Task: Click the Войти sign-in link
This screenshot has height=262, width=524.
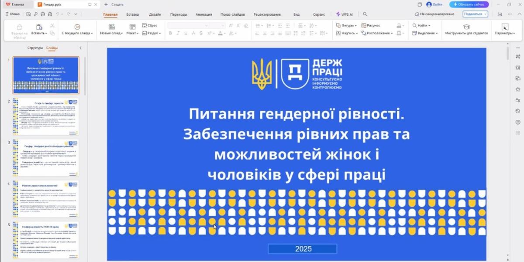Action: tap(434, 4)
